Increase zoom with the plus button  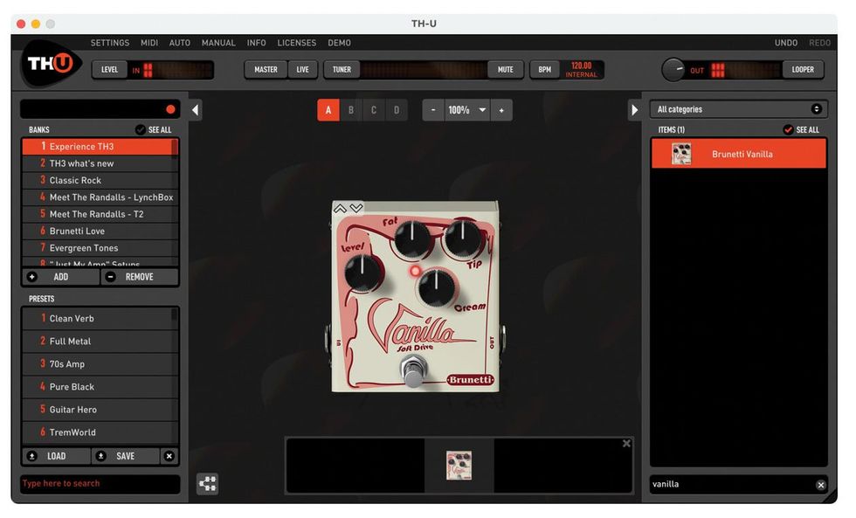[x=501, y=110]
